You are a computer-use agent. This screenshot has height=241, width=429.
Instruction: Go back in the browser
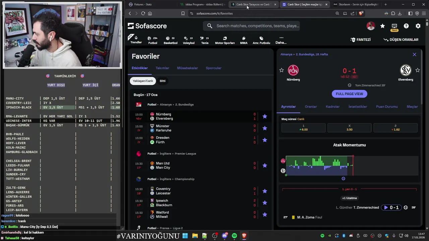coord(130,13)
